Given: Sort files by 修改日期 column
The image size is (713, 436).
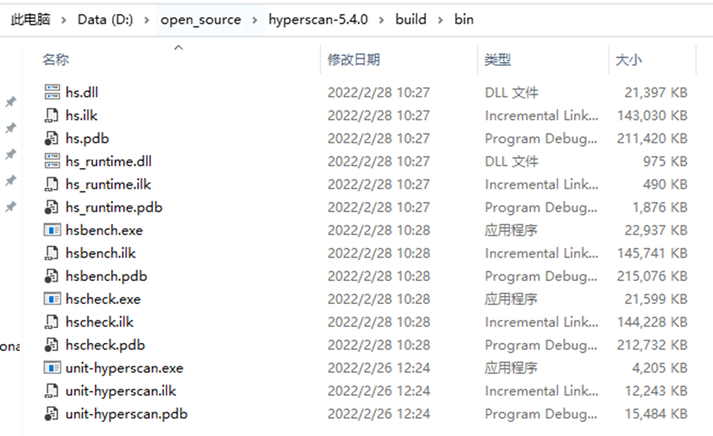Looking at the screenshot, I should (354, 59).
